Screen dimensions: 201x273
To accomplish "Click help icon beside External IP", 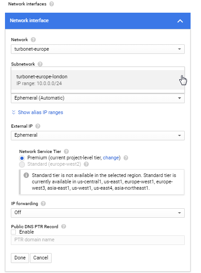I will coord(38,126).
